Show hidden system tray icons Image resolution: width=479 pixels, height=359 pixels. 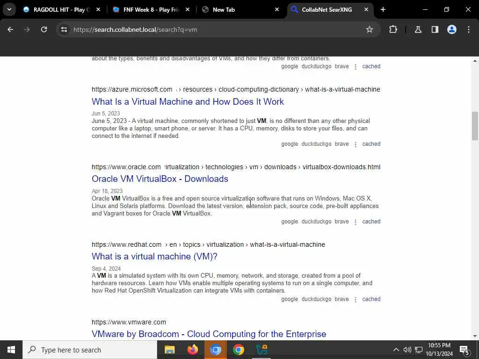[x=396, y=350]
